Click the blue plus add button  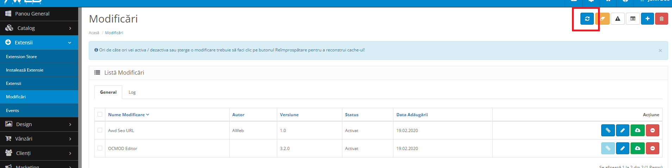(x=647, y=19)
